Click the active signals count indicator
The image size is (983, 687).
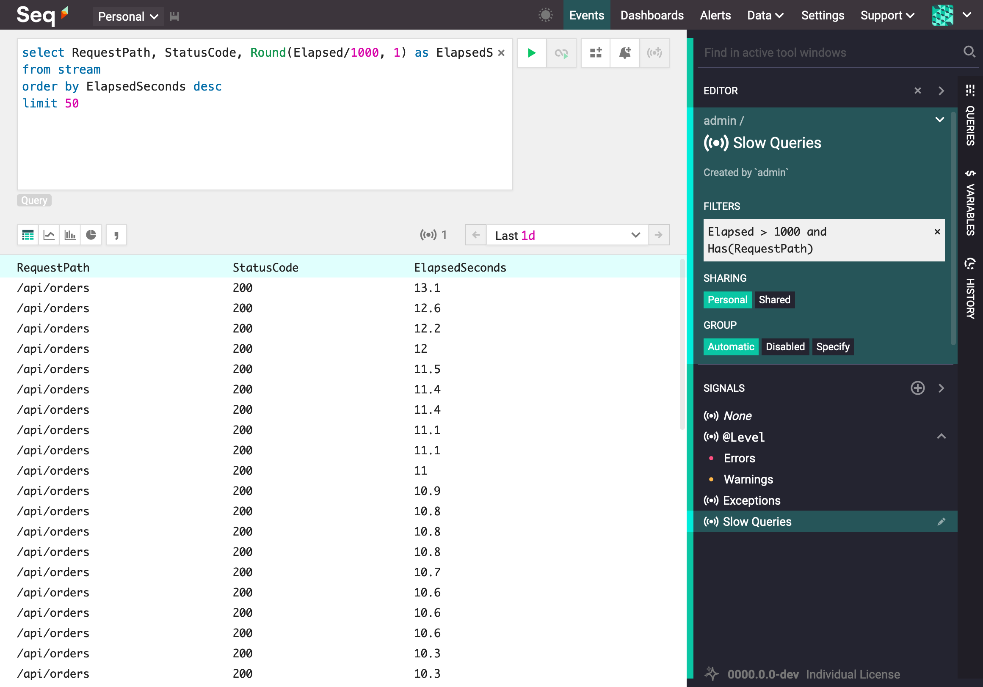coord(433,235)
